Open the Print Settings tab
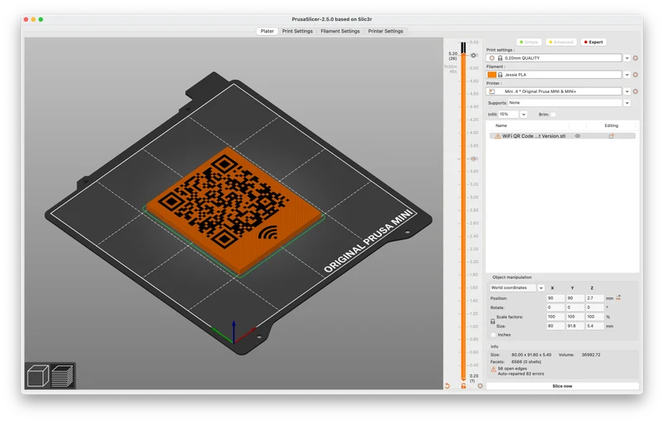 click(x=297, y=31)
